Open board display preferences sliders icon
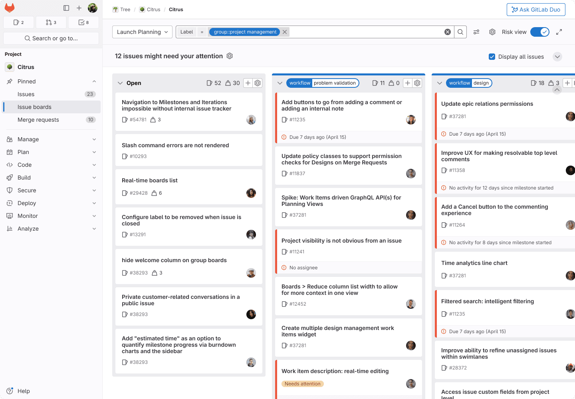Image resolution: width=575 pixels, height=399 pixels. click(476, 32)
